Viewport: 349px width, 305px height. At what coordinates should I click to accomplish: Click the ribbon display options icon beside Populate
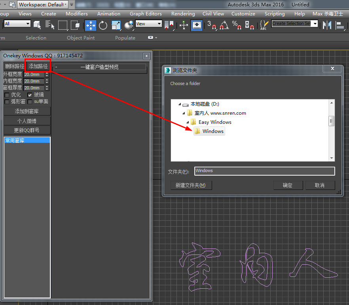[x=151, y=38]
